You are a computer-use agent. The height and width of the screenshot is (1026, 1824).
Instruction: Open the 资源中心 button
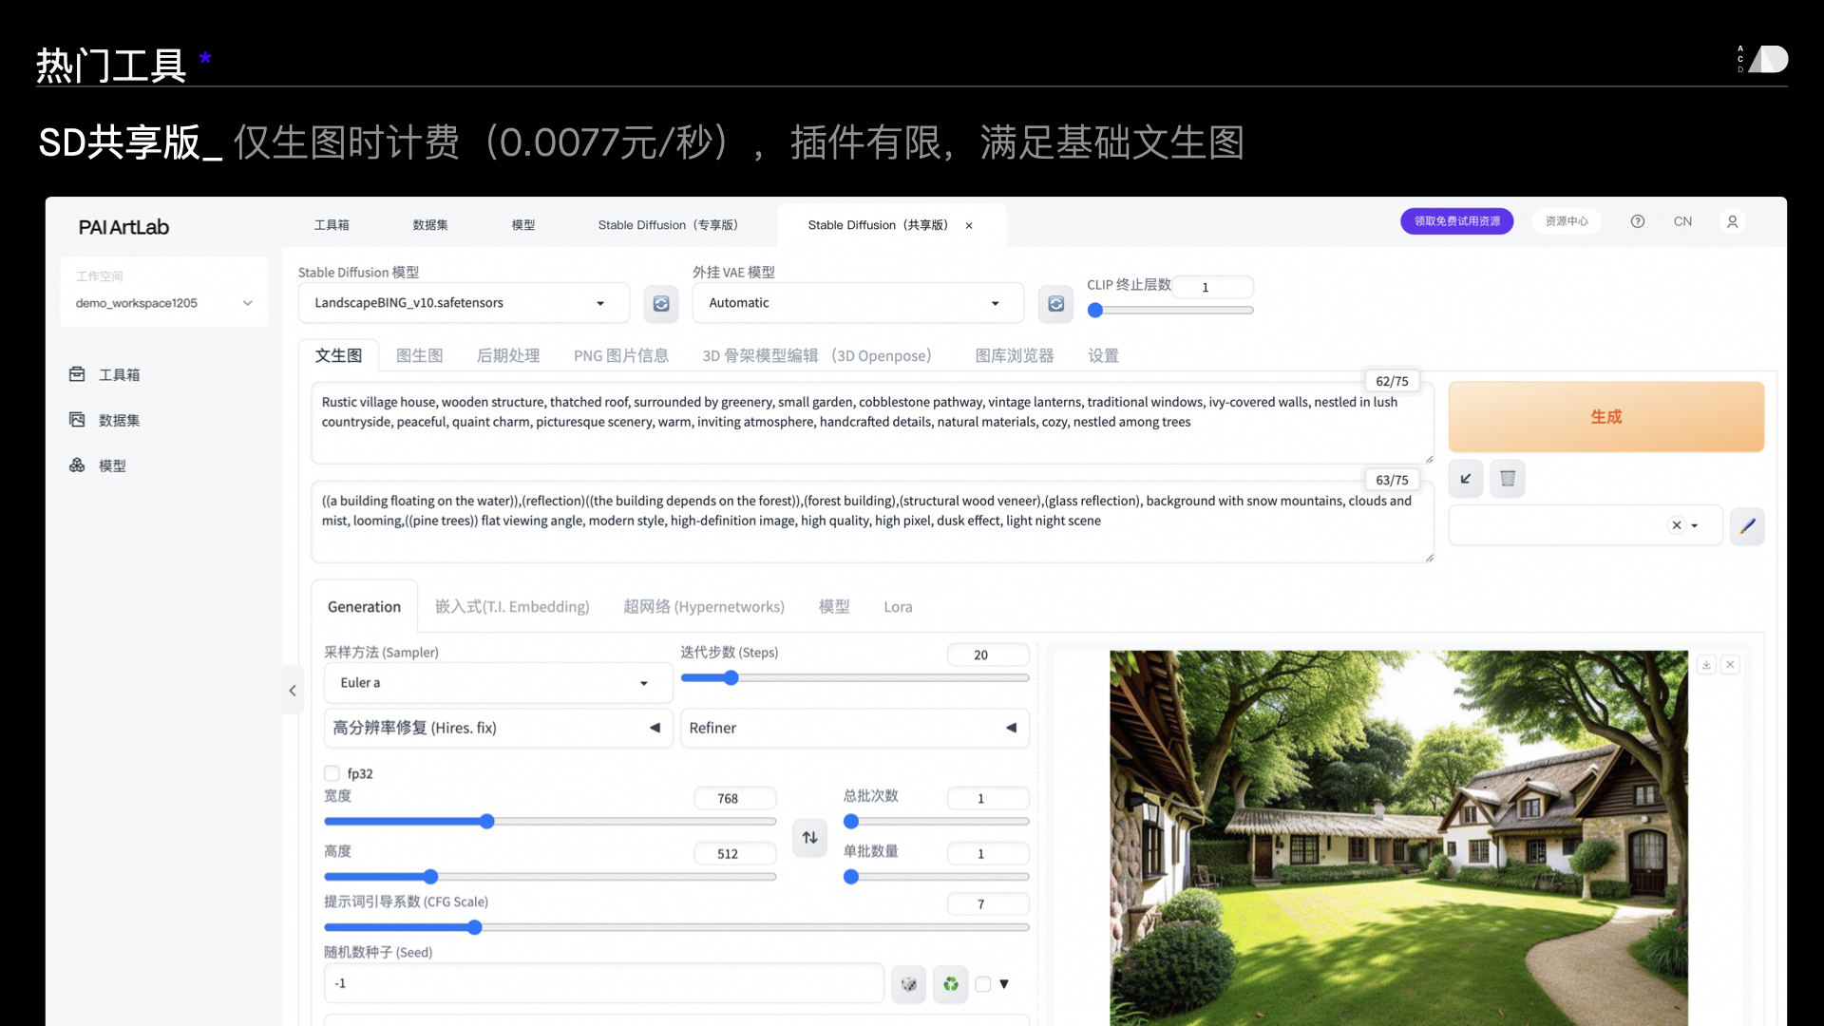click(1566, 221)
